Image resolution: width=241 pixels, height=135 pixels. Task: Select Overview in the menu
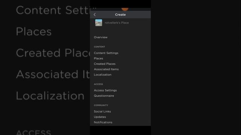(x=101, y=37)
